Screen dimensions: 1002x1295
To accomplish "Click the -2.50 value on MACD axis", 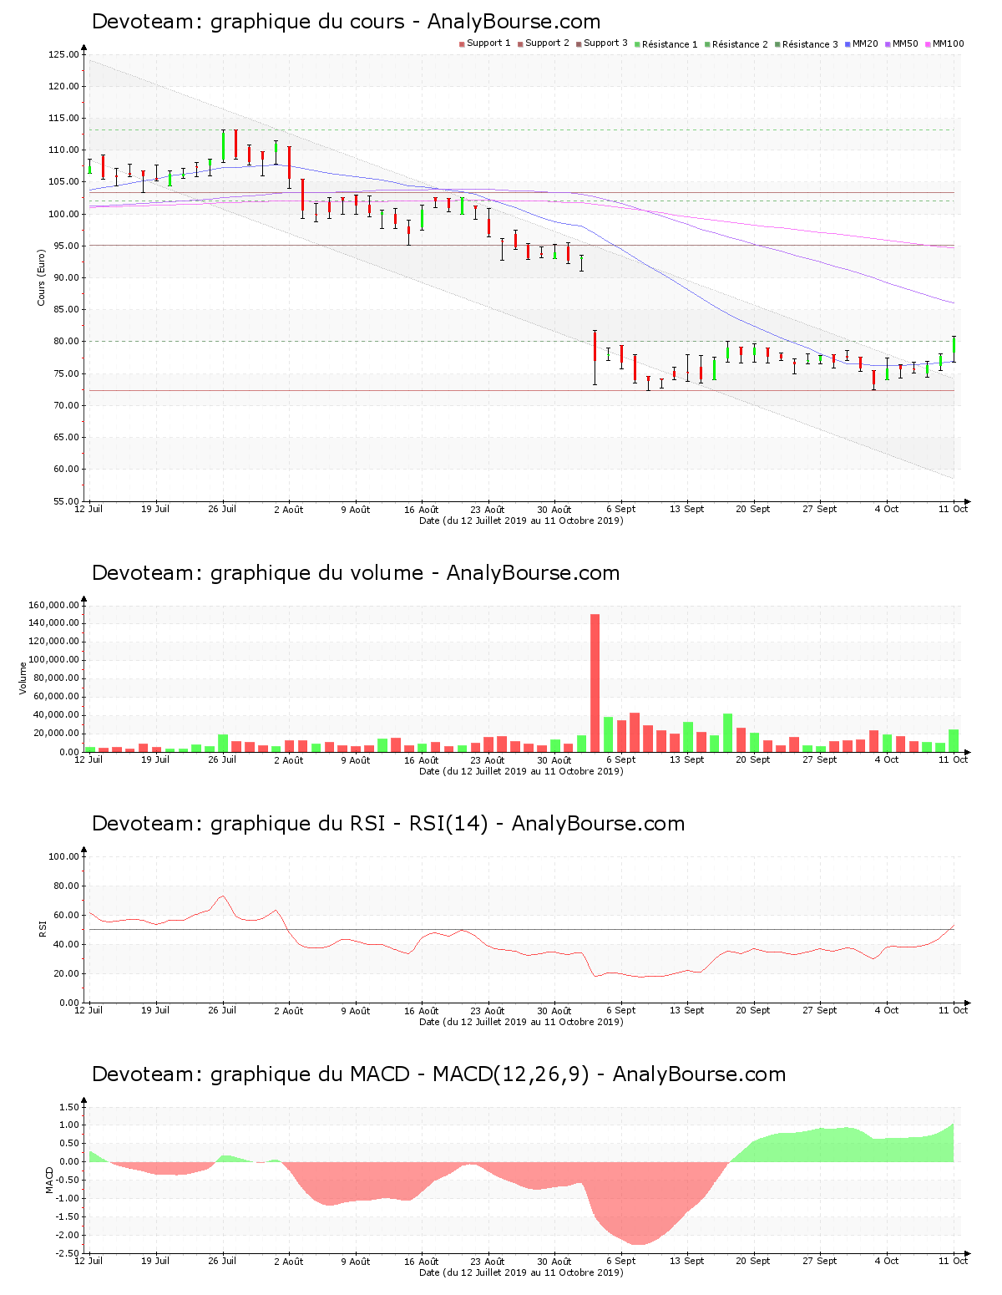I will click(x=67, y=1253).
